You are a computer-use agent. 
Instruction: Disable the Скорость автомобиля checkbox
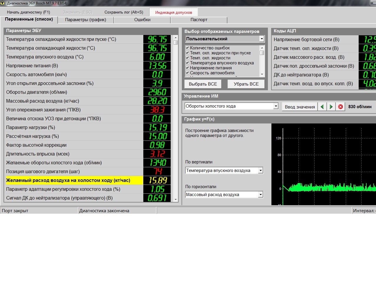point(187,73)
